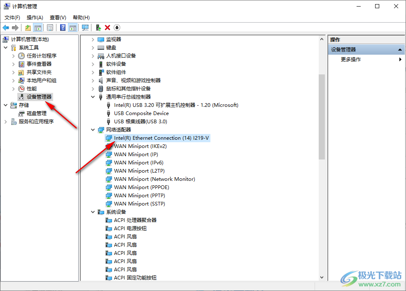Select ACPI 电源按钮

130,229
